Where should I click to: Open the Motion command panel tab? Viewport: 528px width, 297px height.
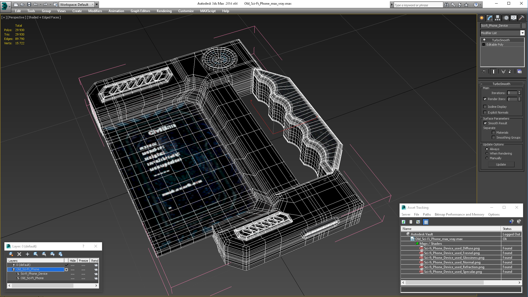[x=506, y=18]
